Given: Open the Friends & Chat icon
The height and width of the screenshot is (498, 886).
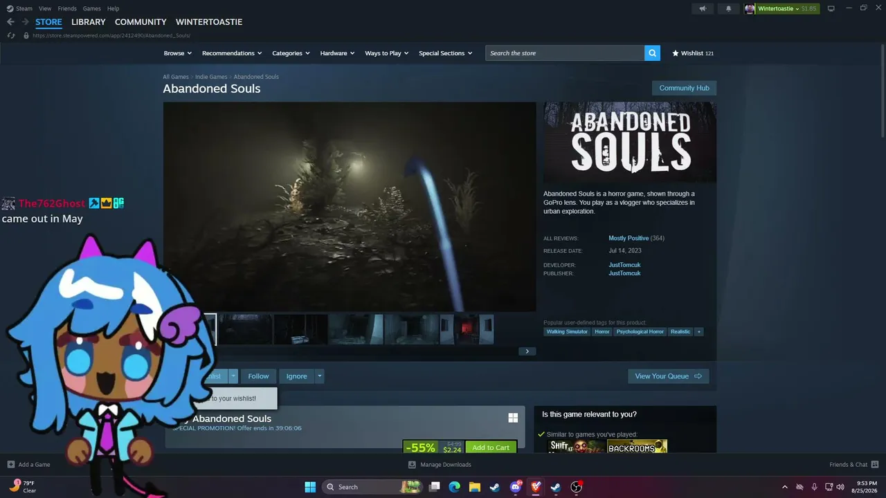Looking at the screenshot, I should pos(875,465).
